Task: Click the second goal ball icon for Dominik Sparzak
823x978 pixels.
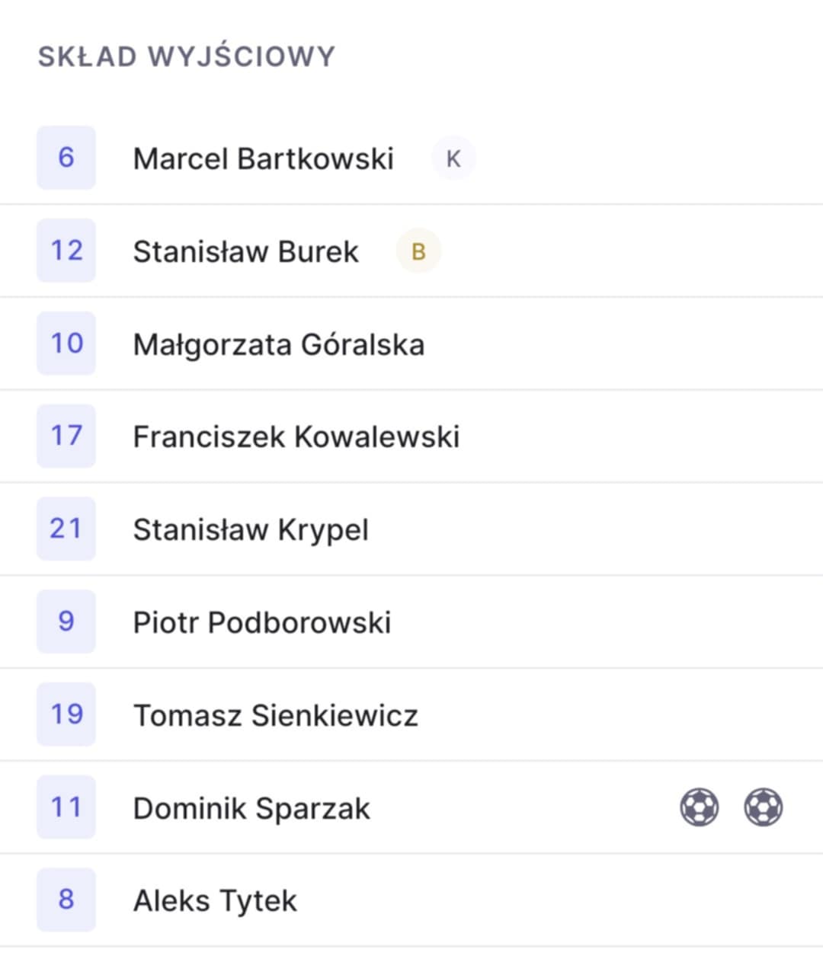Action: (763, 807)
